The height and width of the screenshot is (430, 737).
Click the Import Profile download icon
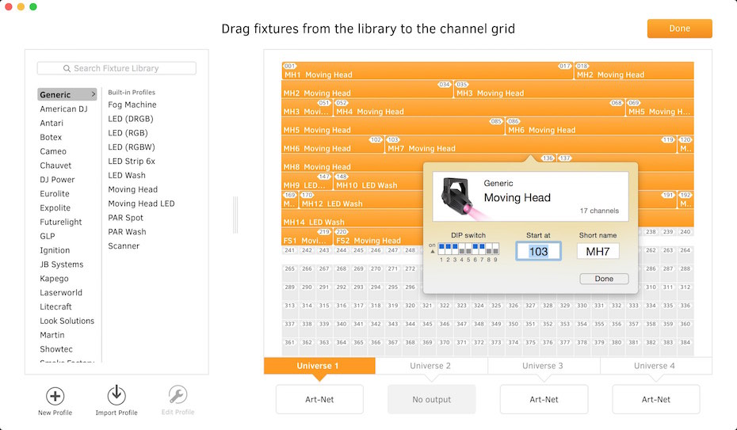pyautogui.click(x=116, y=395)
